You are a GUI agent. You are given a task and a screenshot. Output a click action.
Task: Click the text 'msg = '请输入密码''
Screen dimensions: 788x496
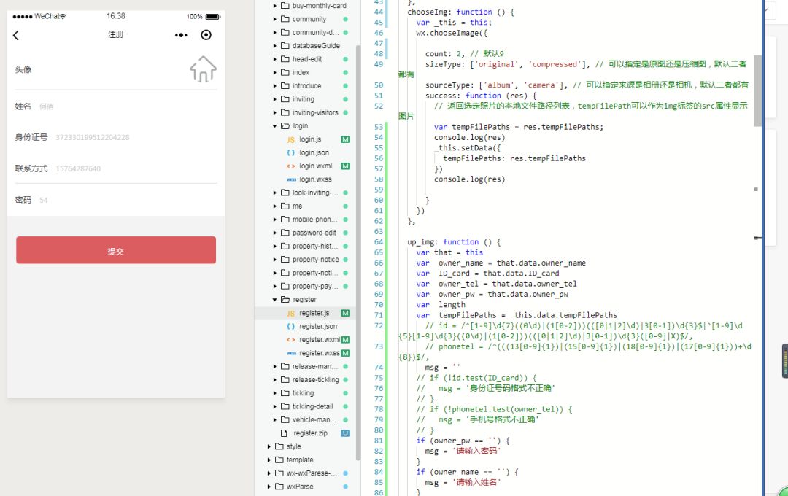point(463,452)
